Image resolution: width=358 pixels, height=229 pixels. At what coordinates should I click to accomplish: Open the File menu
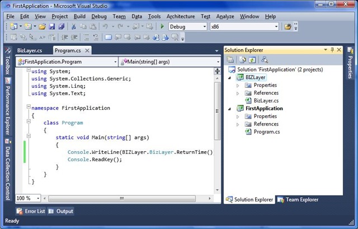[x=10, y=16]
